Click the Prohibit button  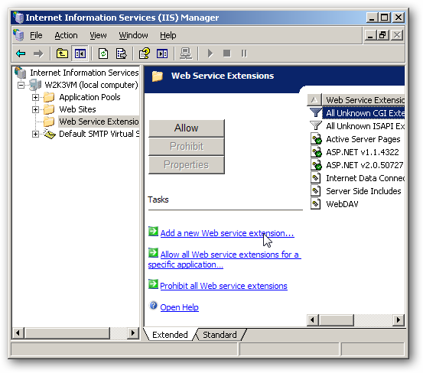(187, 146)
